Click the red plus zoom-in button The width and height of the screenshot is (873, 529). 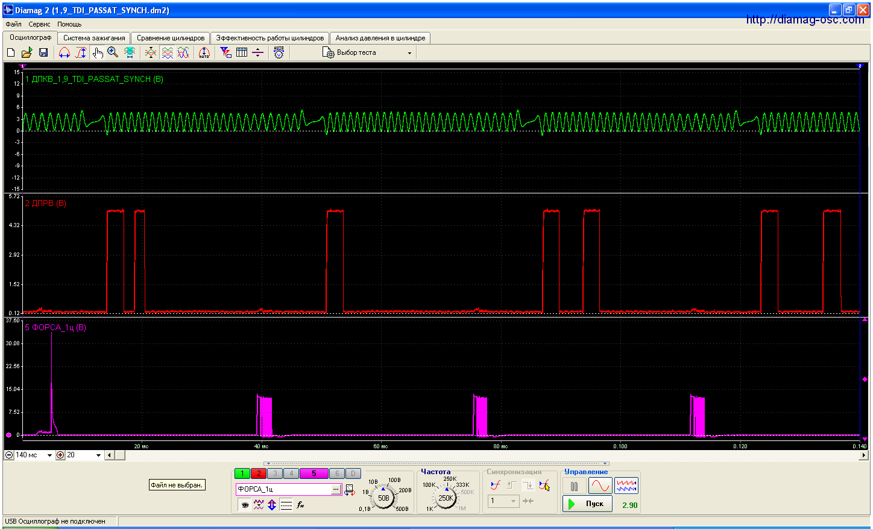[60, 455]
